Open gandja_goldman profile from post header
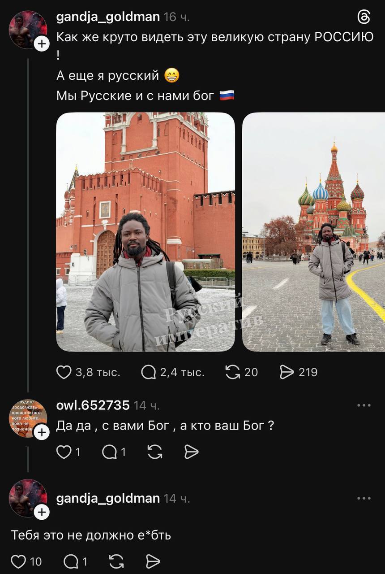This screenshot has width=385, height=574. tap(108, 17)
